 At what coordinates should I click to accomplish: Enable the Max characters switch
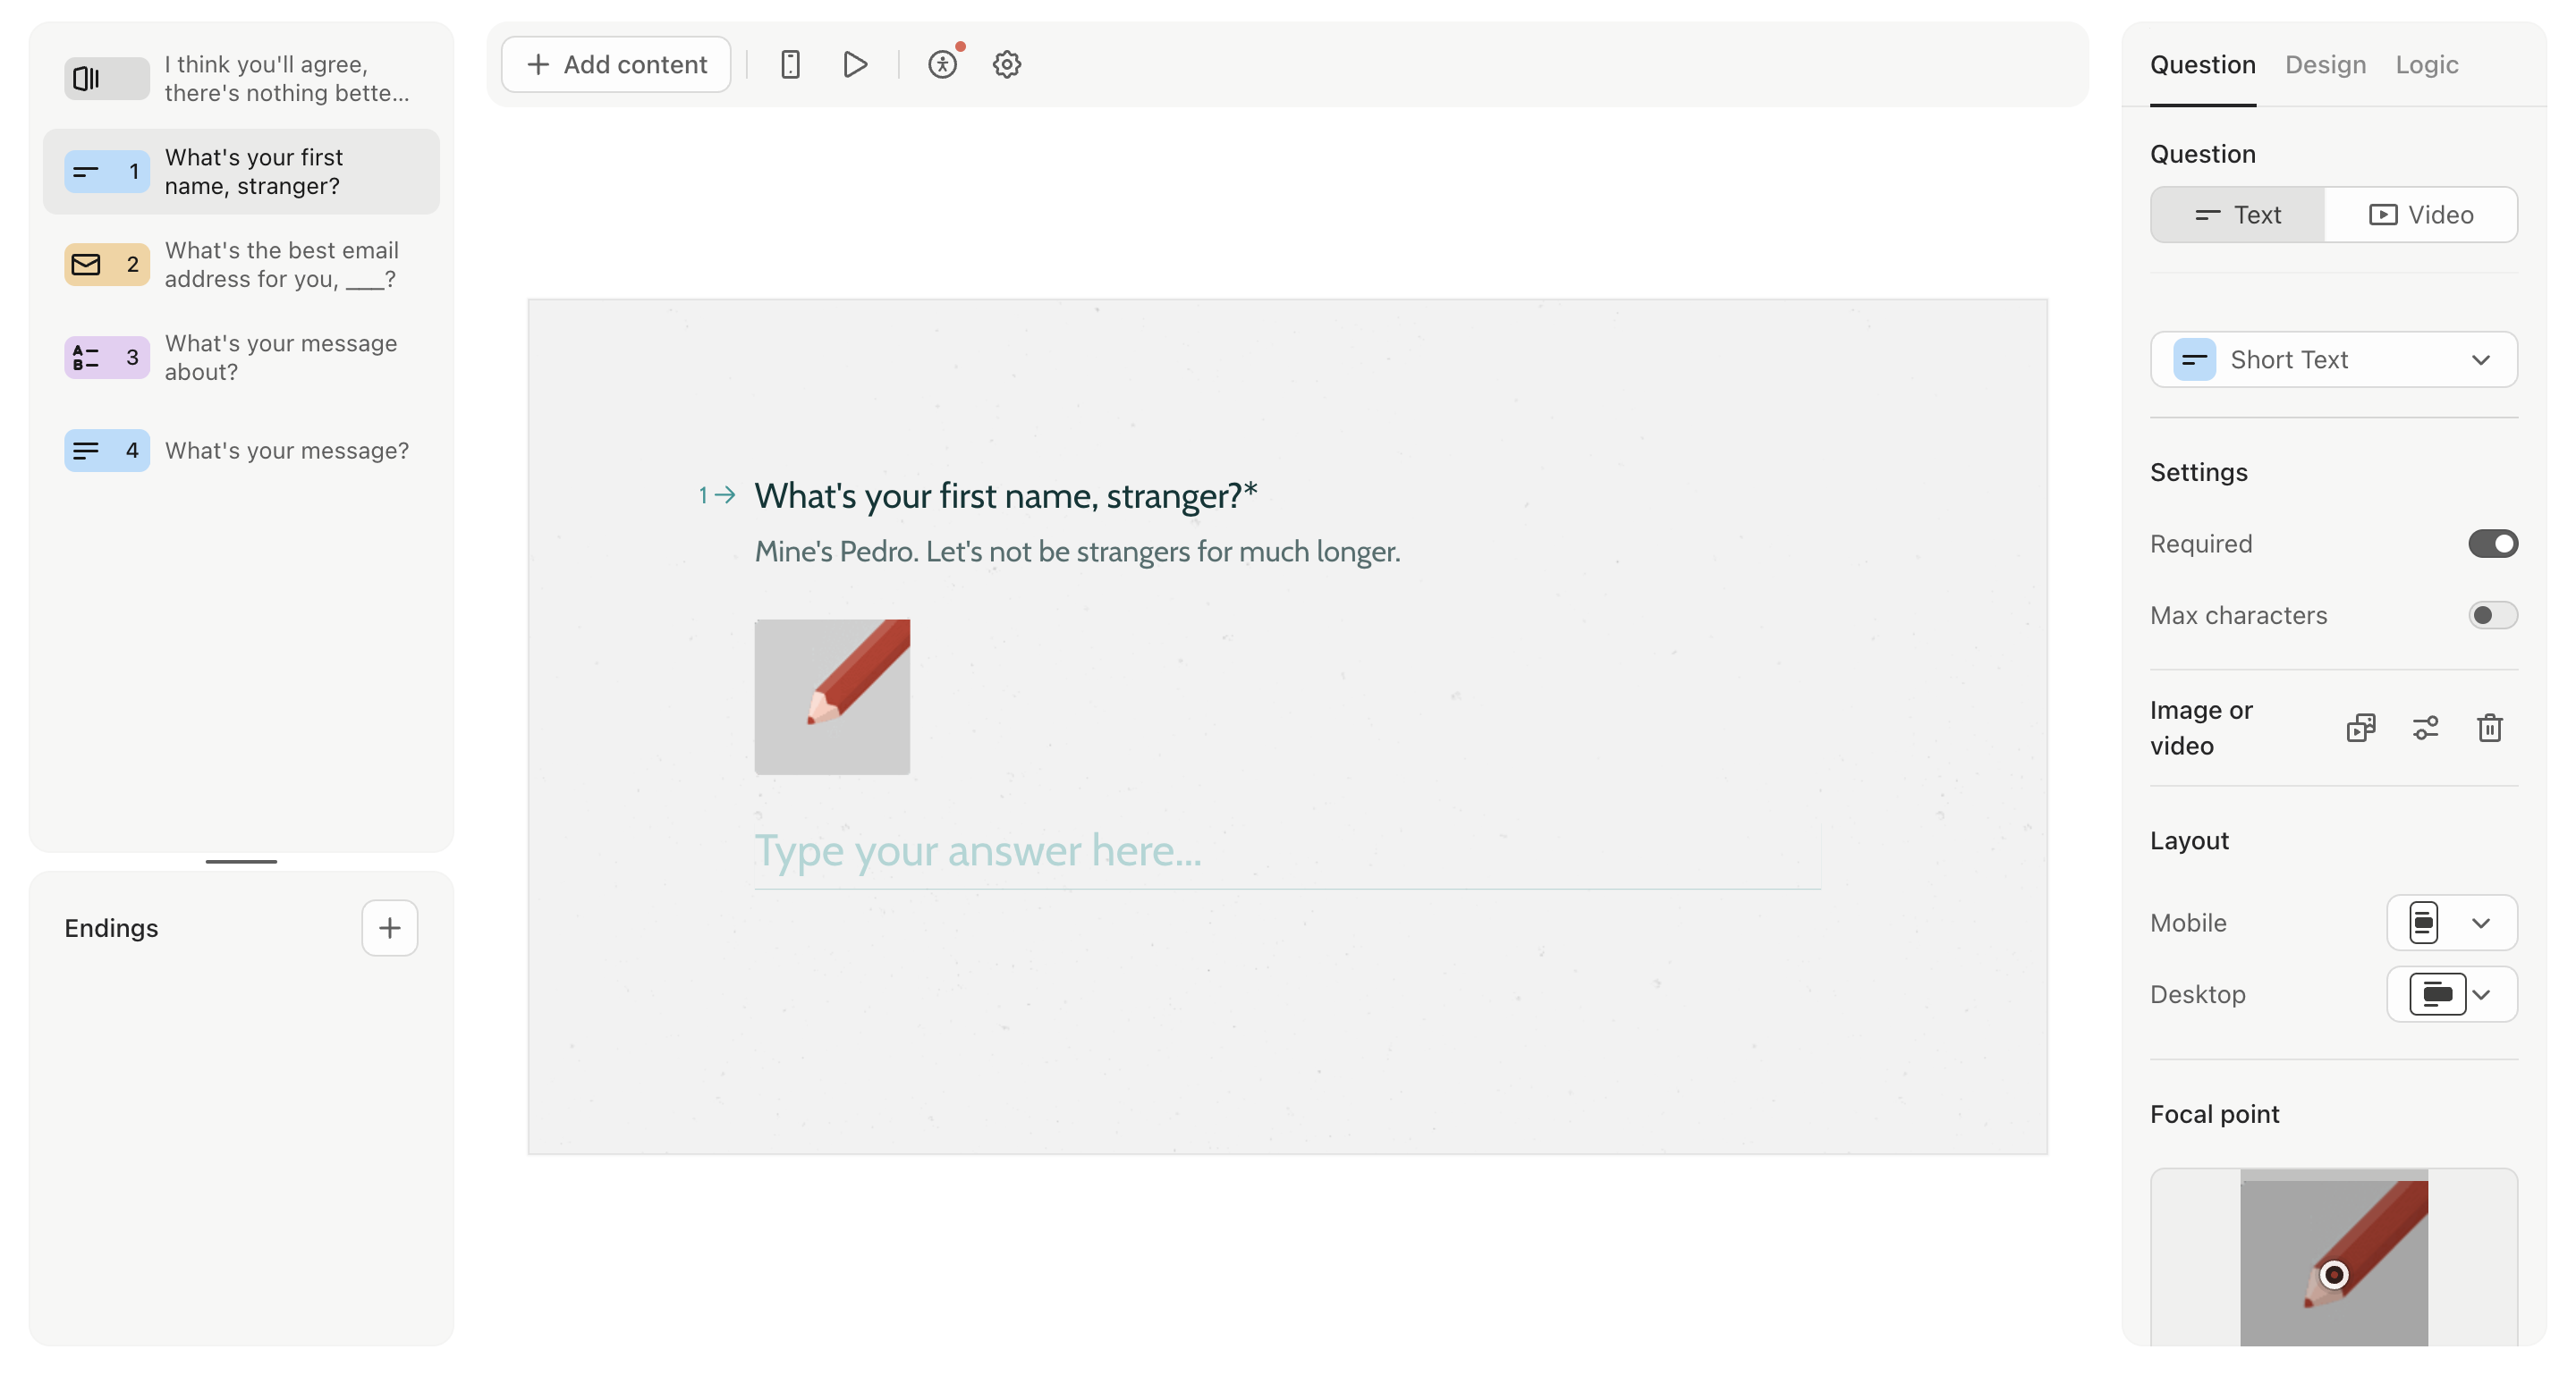pos(2493,614)
